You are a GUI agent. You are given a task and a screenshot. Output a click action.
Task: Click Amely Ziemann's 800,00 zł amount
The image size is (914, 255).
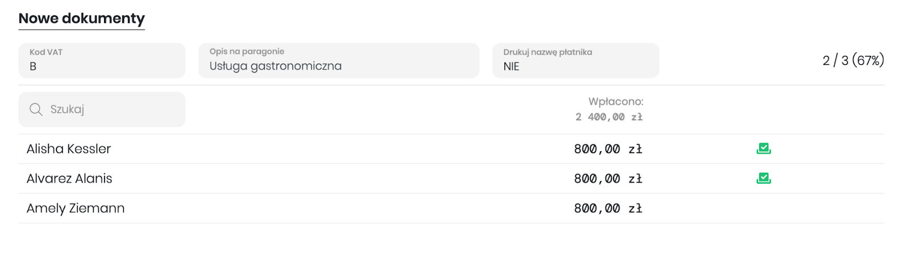(608, 208)
